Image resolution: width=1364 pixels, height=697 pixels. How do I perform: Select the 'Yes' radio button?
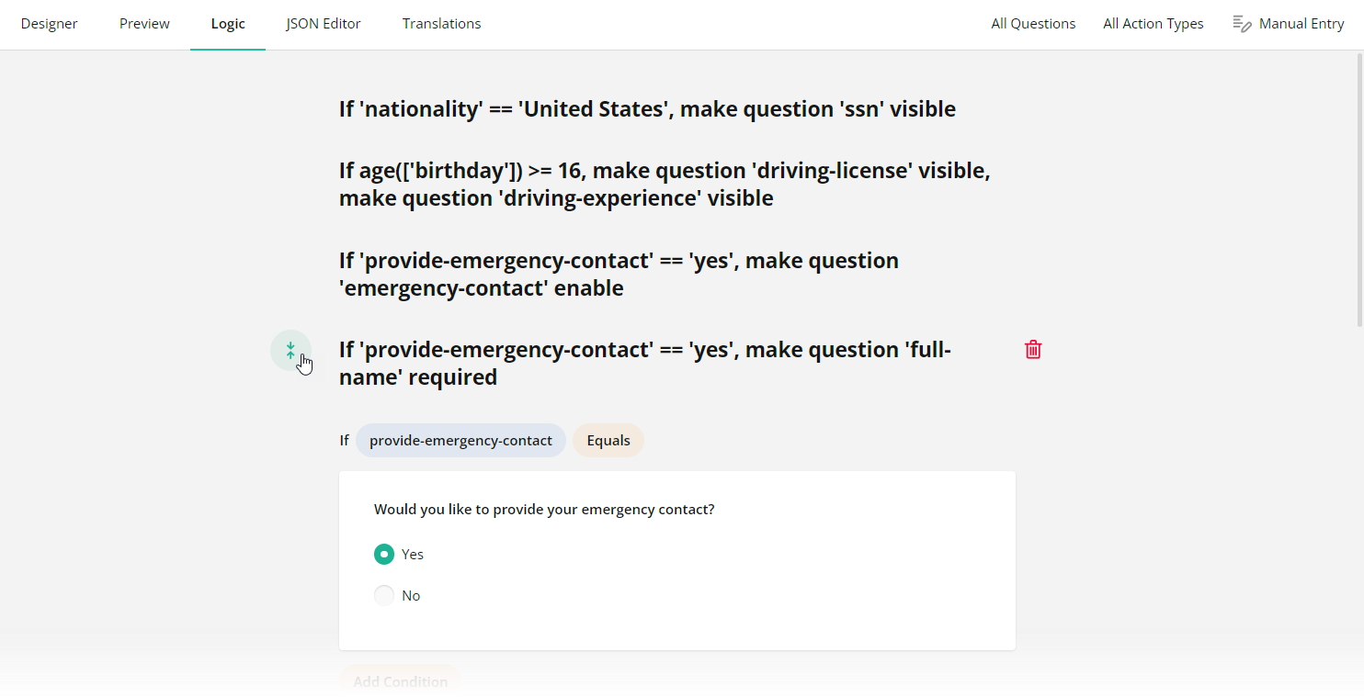(x=384, y=554)
